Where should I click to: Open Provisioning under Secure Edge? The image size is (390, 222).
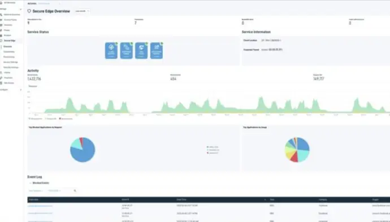[9, 57]
